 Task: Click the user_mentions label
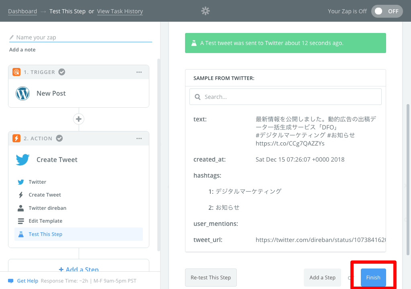(x=216, y=223)
